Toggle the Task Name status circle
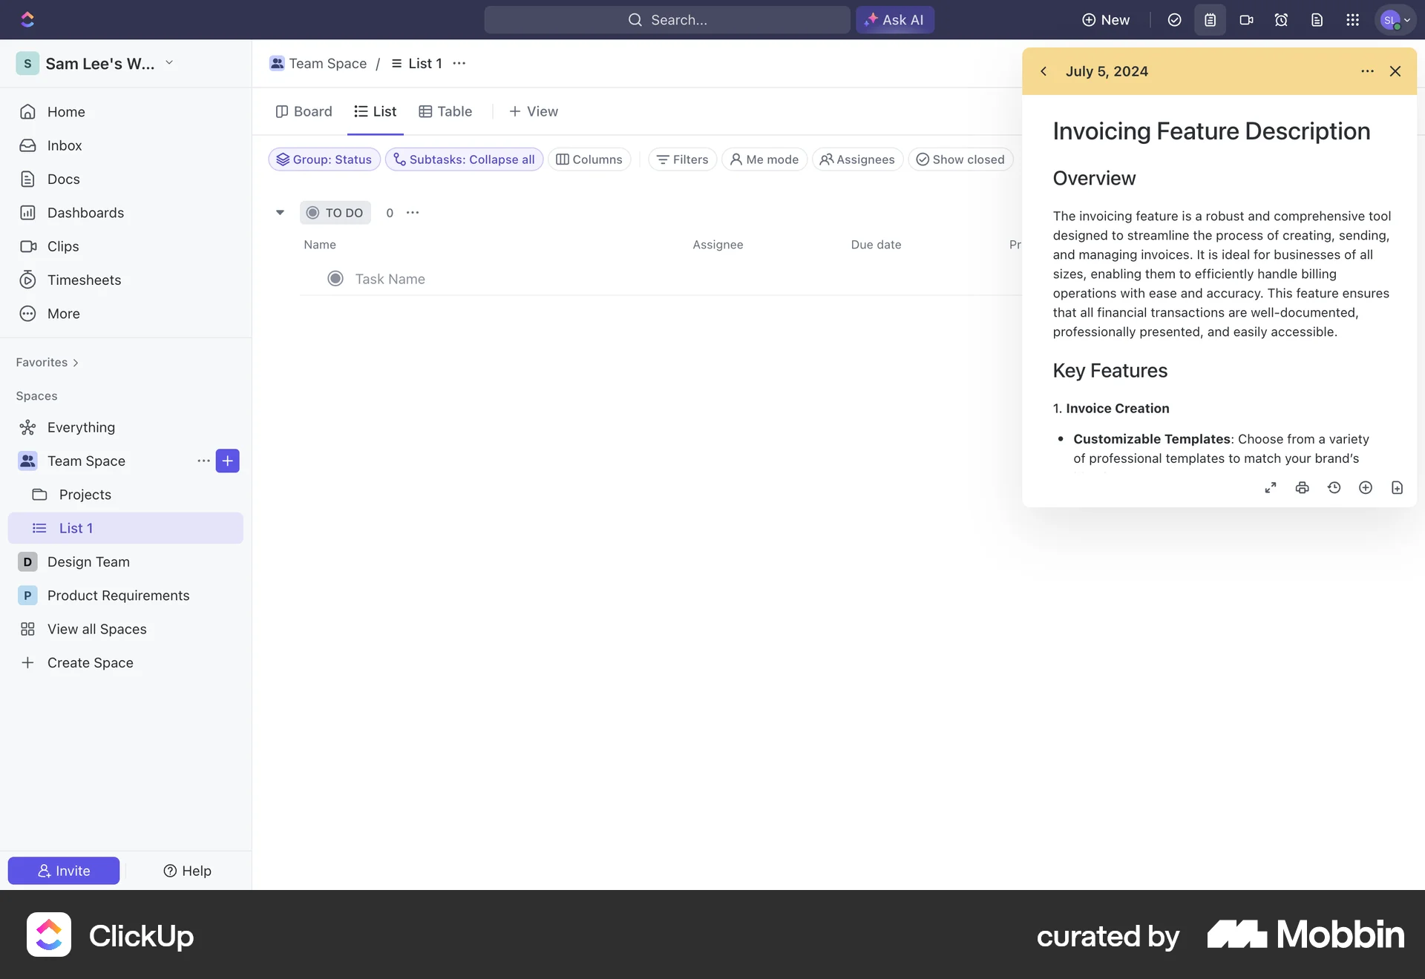 pyautogui.click(x=335, y=279)
